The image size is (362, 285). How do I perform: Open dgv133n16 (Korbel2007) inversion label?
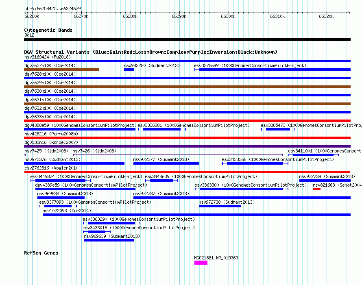51,142
